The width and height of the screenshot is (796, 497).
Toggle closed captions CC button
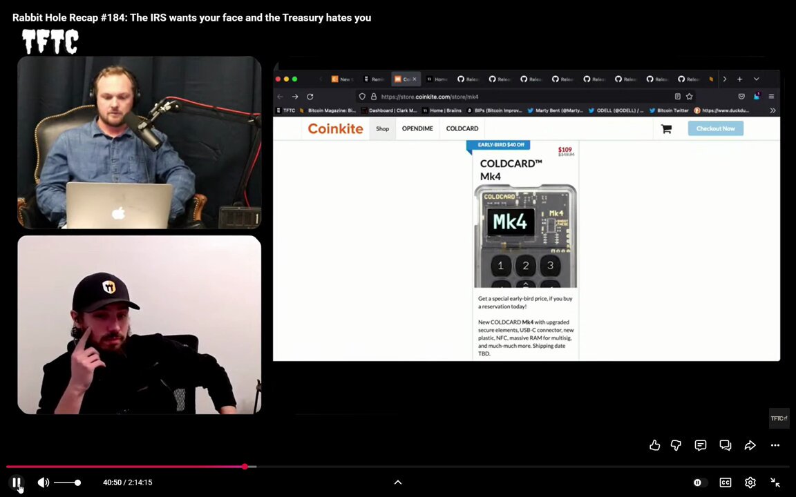(x=726, y=483)
